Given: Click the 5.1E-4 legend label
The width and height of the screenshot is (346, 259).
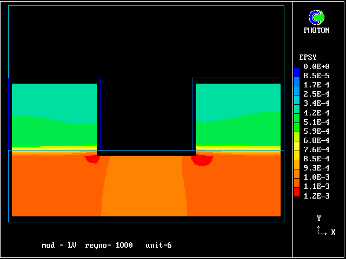Looking at the screenshot, I should point(316,122).
